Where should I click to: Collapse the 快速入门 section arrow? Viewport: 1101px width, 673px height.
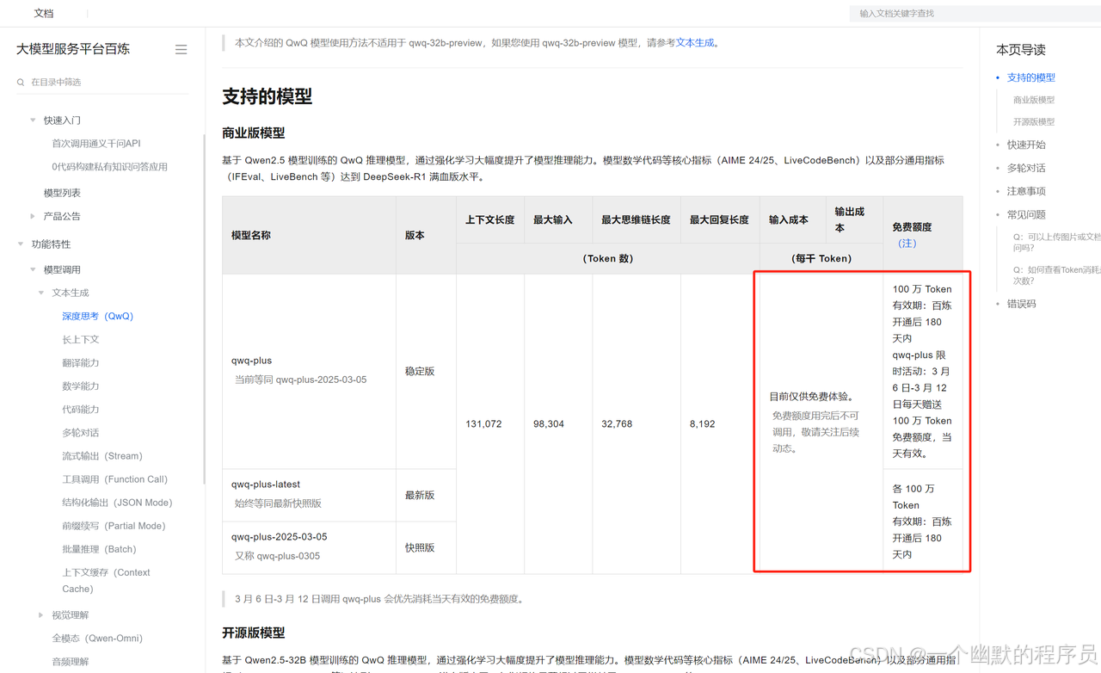pos(34,120)
